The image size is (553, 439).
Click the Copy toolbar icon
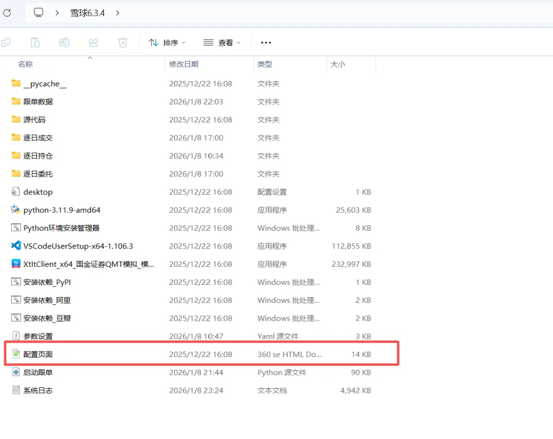tap(6, 43)
